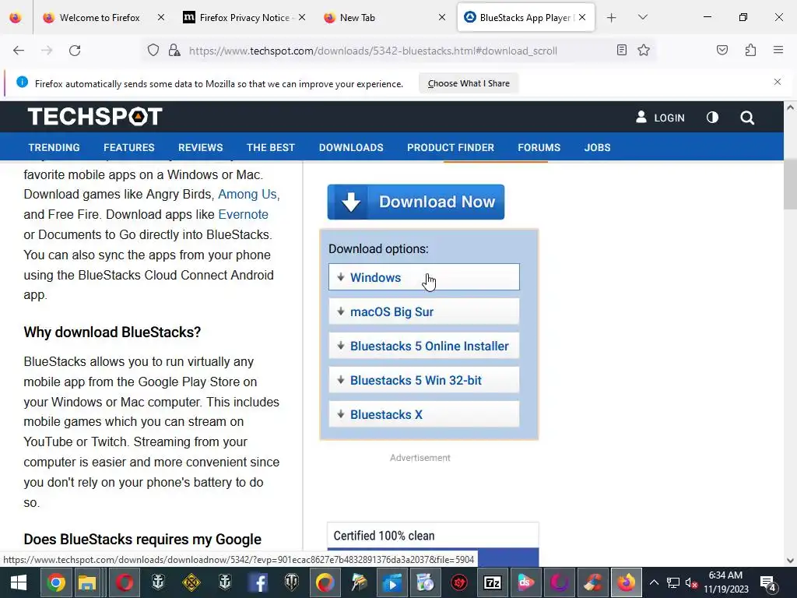Open Firefox View icon at tab strip start
Screen dimensions: 797x598
(16, 17)
